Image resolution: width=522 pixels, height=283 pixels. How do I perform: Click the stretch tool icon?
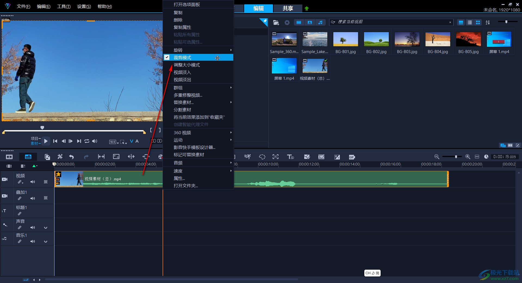(116, 157)
